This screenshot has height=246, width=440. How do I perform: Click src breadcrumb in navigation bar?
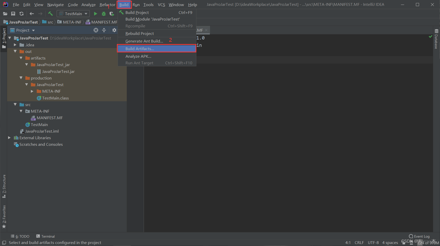[x=50, y=22]
